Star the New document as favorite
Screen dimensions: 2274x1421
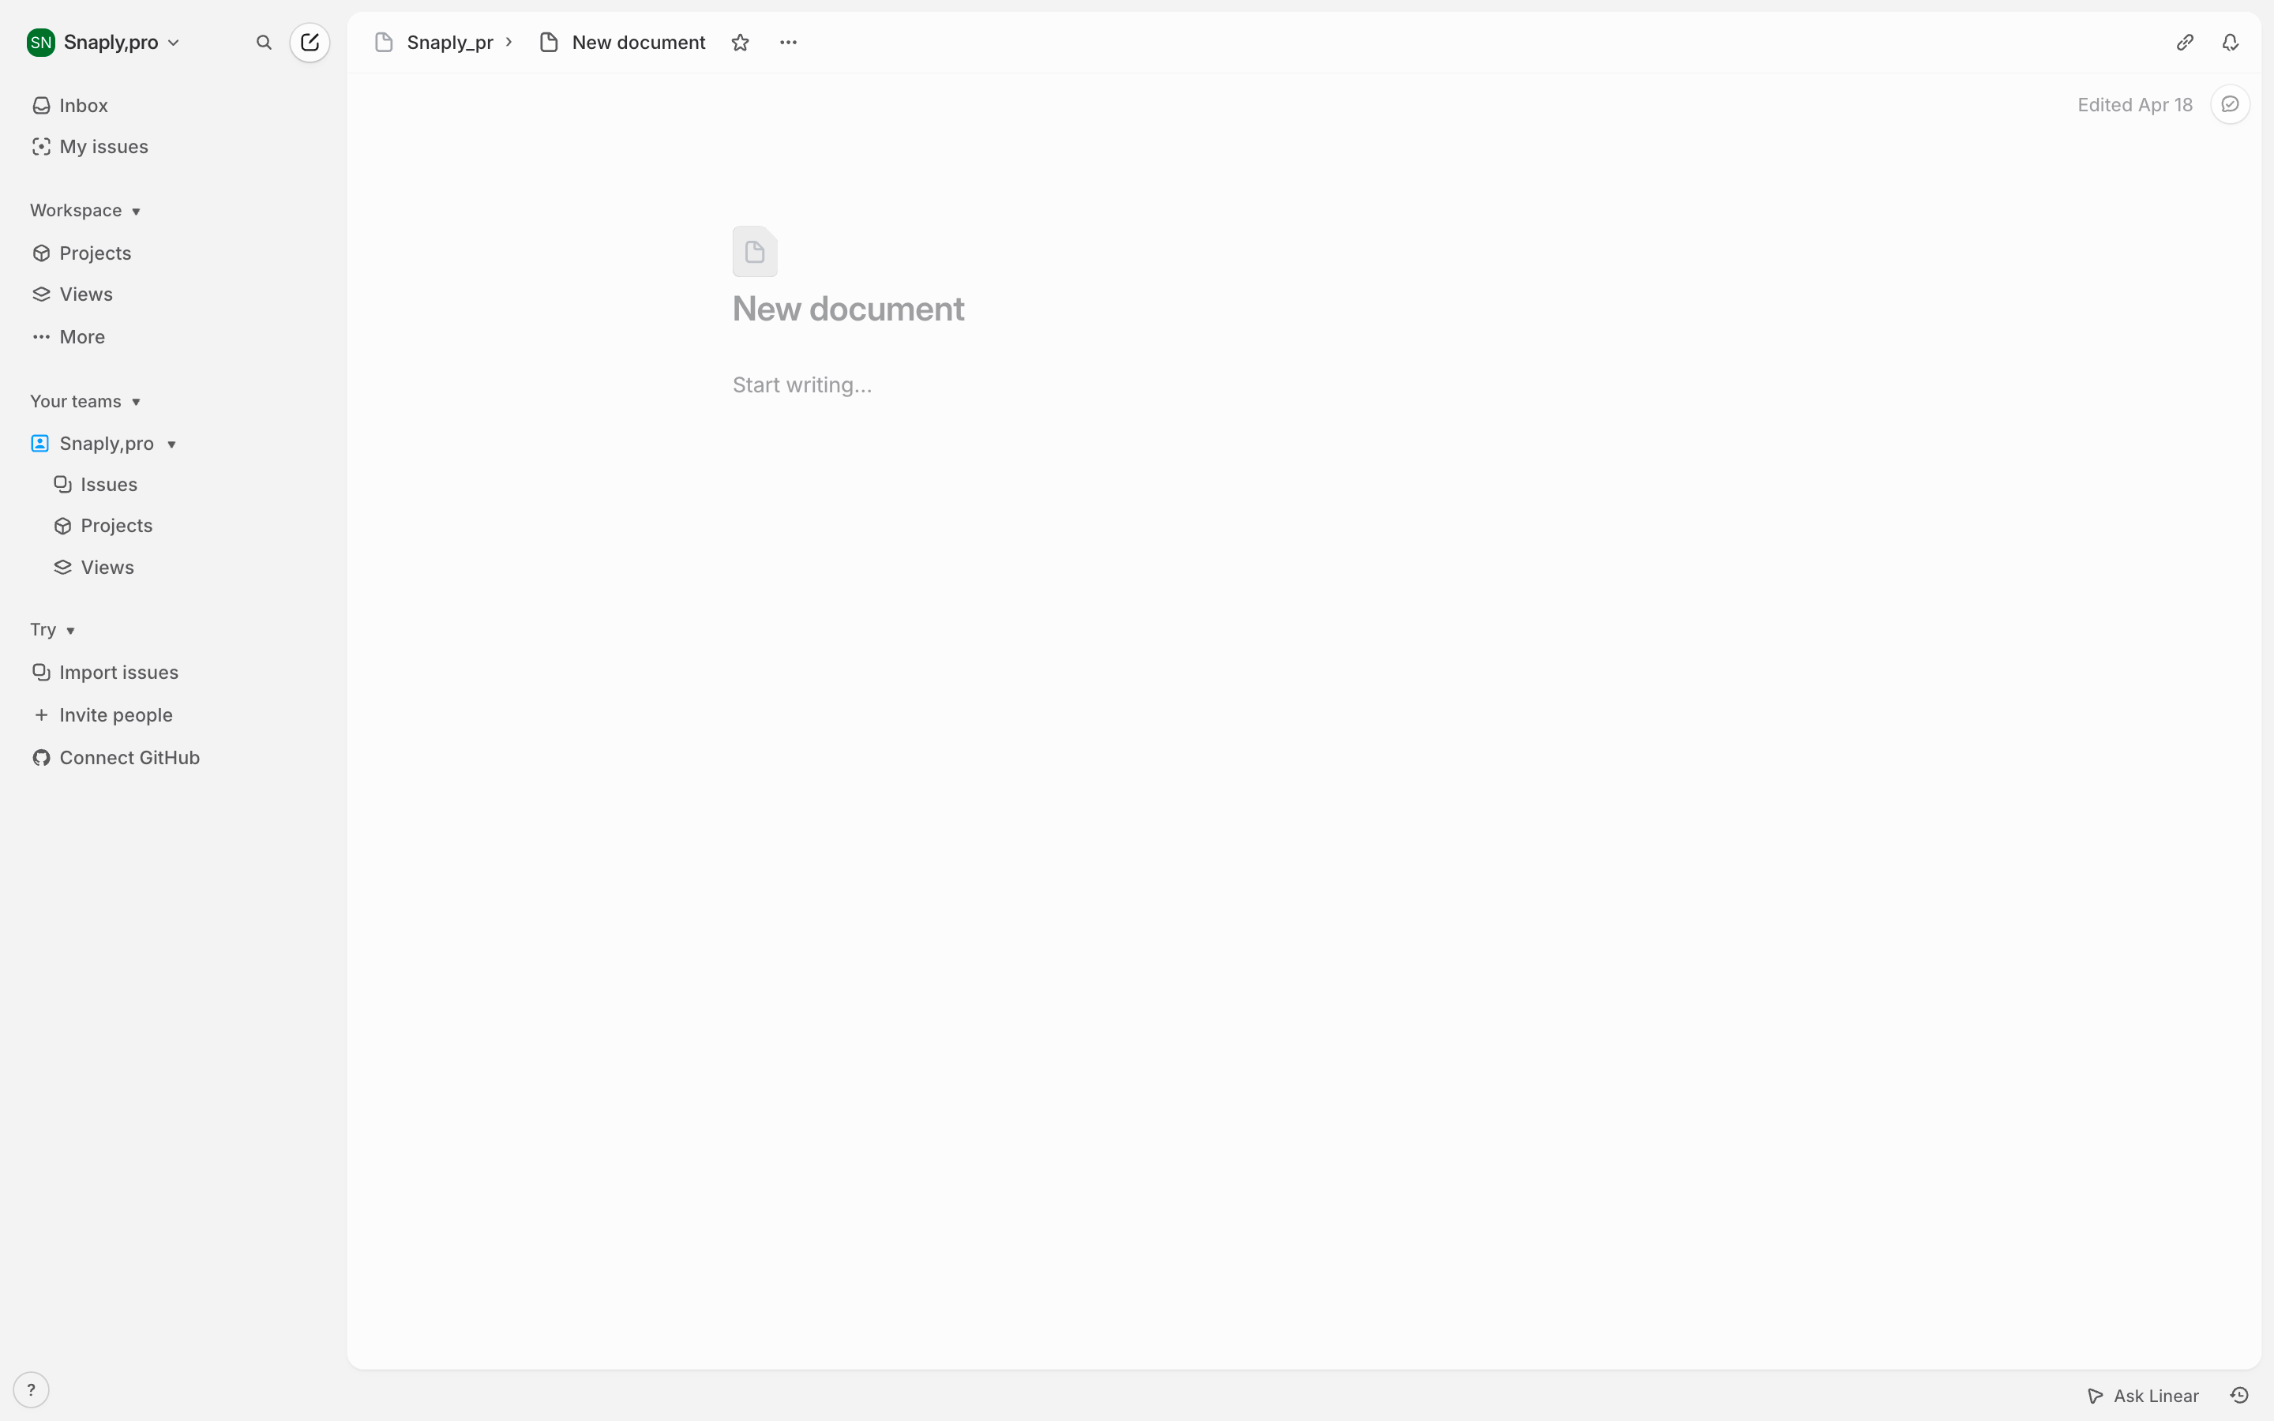click(x=741, y=43)
